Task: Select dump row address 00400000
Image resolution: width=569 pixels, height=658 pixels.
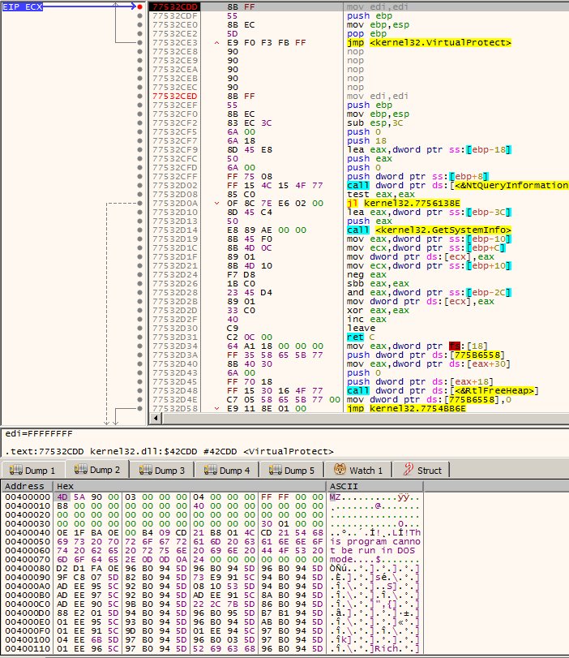Action: [x=28, y=497]
